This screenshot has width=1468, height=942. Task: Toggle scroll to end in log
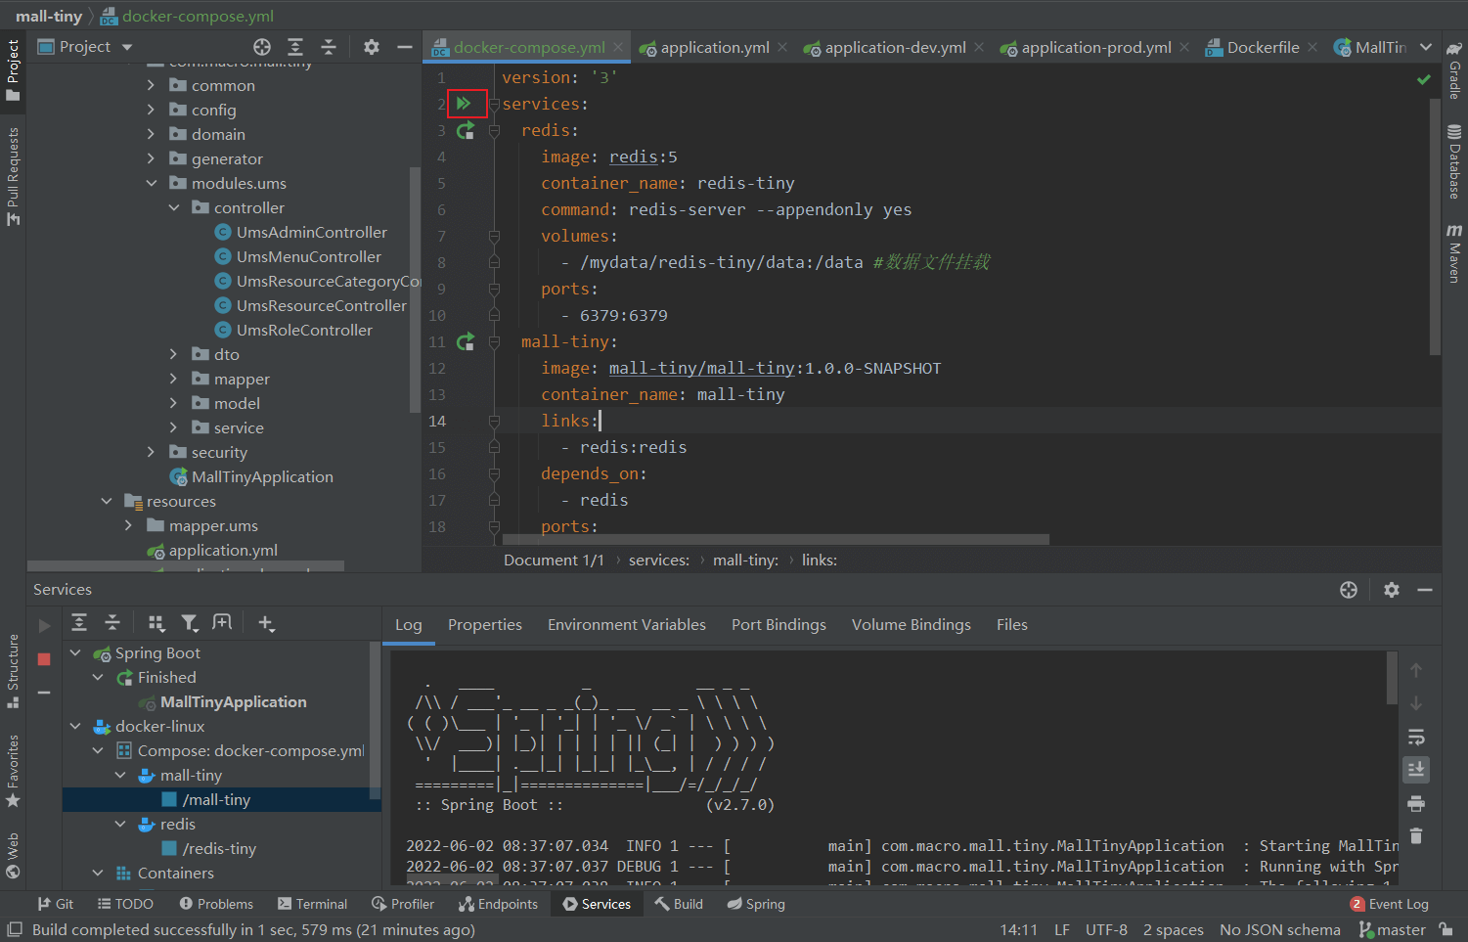1416,770
